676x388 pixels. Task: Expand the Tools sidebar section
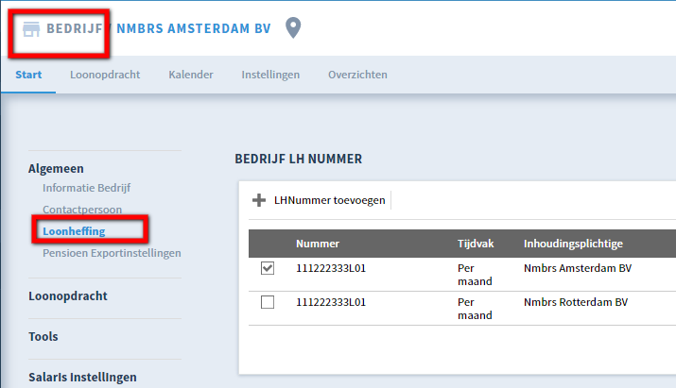click(43, 336)
